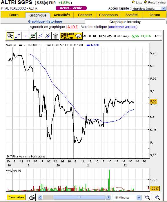
Task: Click the yellow arrow icon beside Portef. virtuel
Action: pyautogui.click(x=146, y=2)
